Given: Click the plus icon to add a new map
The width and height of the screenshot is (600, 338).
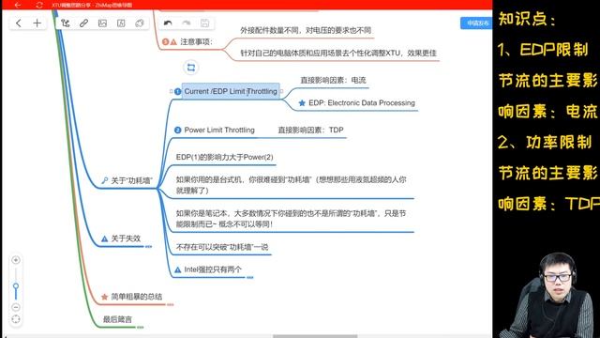Looking at the screenshot, I should pos(37,23).
